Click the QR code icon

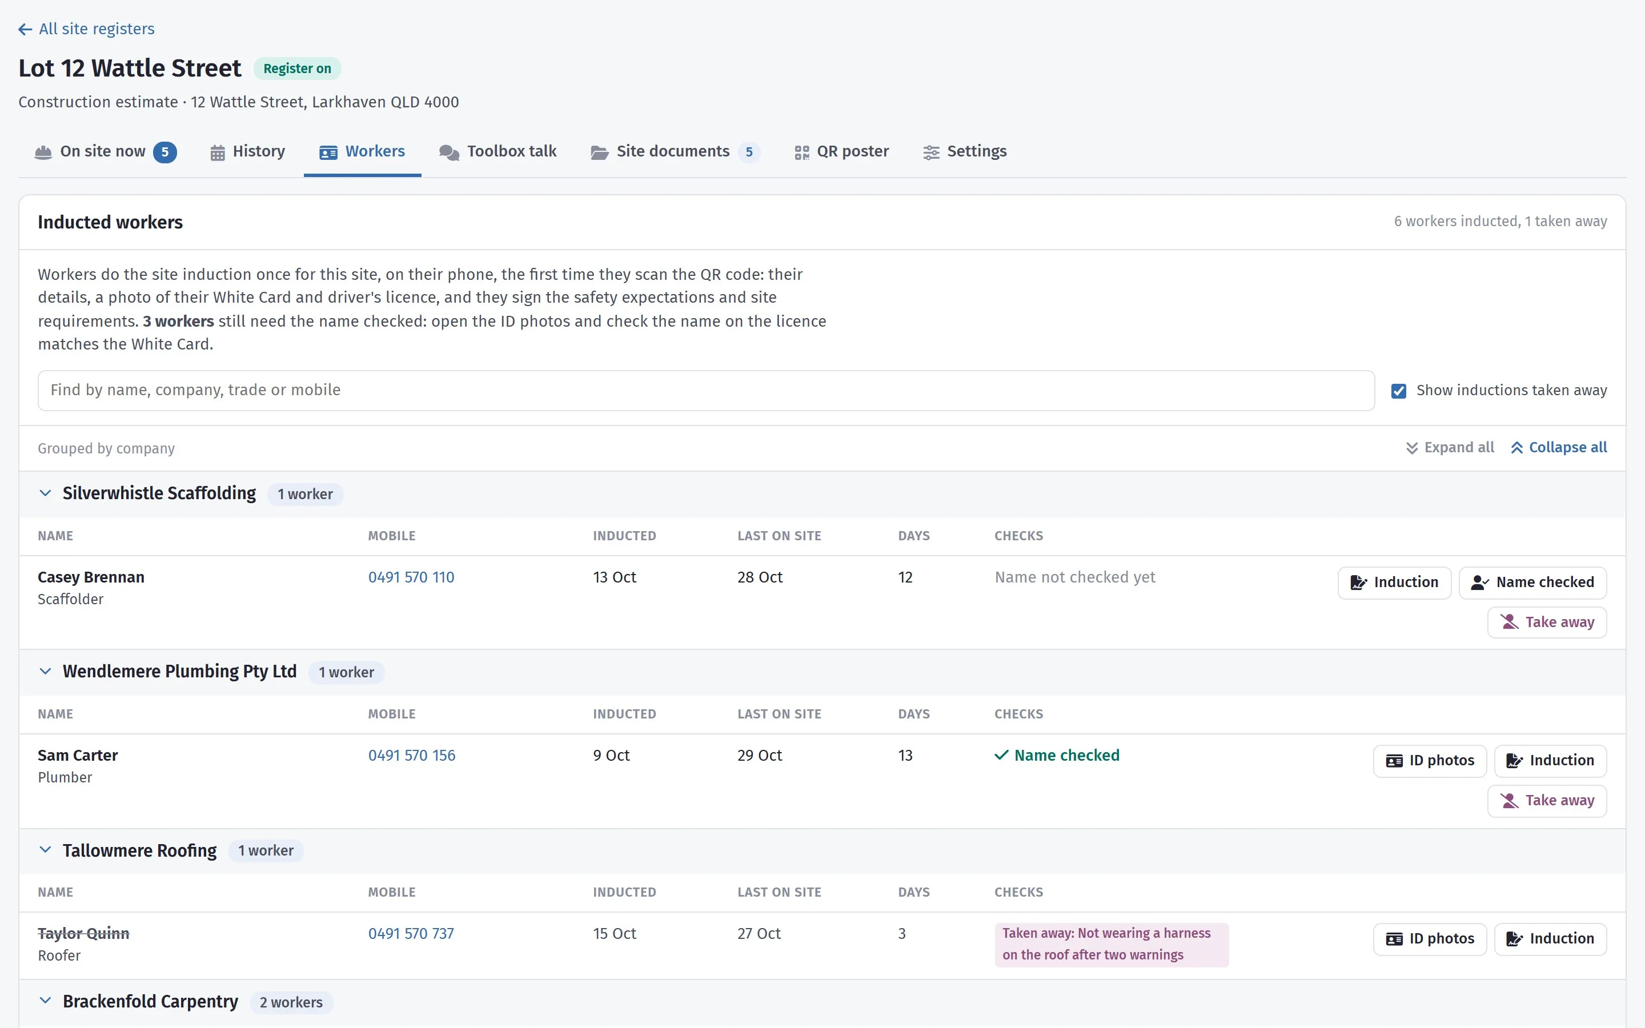click(802, 152)
